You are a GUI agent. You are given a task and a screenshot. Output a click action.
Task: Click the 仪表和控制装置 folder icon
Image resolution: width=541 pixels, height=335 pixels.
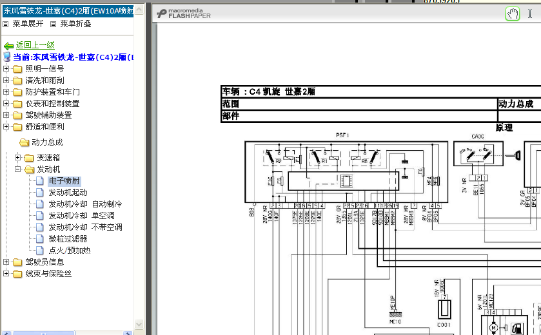[x=17, y=104]
